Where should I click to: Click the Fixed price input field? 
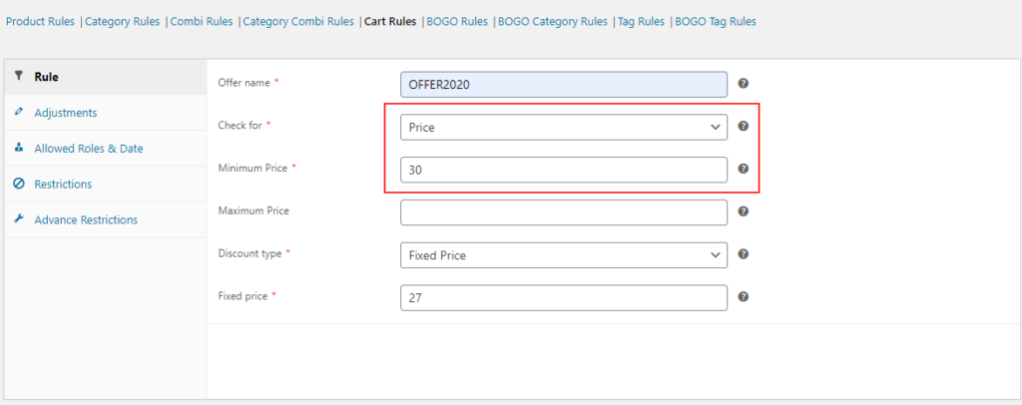point(563,298)
